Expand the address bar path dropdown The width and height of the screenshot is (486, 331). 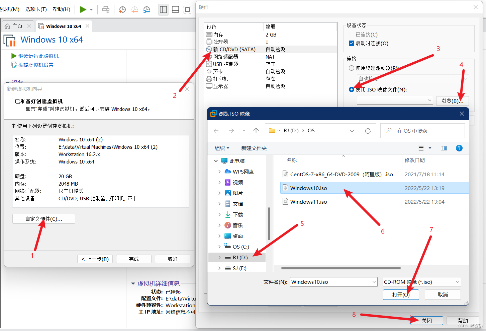pos(352,131)
